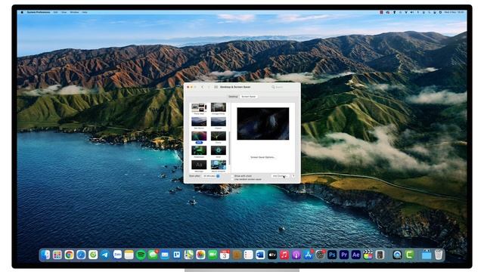Open Calendar in the dock
This screenshot has width=484, height=272.
coord(225,255)
